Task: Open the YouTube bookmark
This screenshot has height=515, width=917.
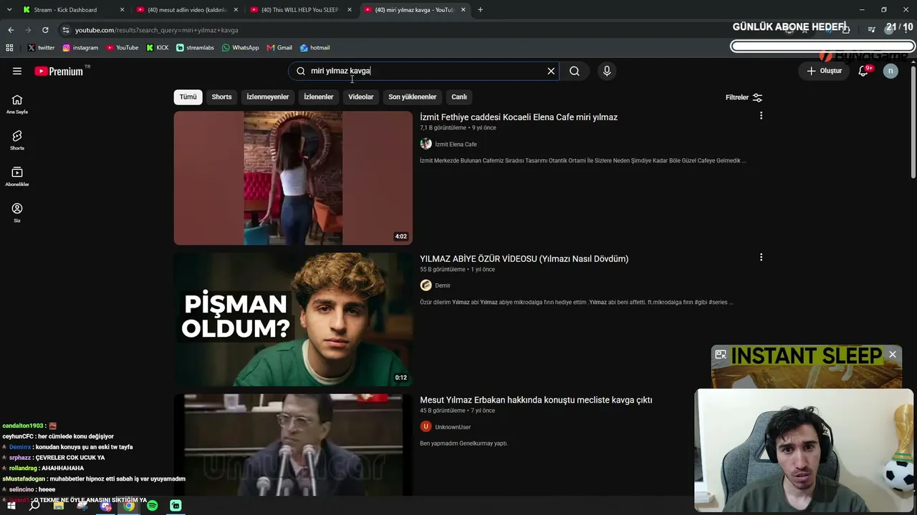Action: click(123, 48)
